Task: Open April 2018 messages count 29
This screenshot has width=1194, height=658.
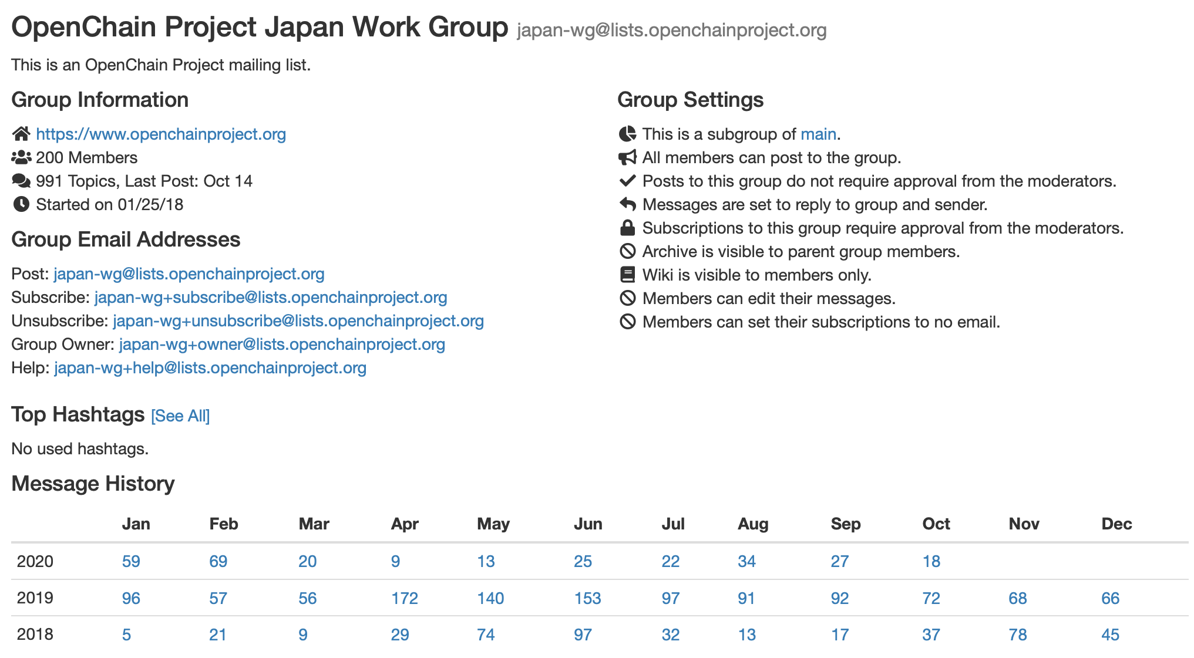Action: pyautogui.click(x=400, y=635)
